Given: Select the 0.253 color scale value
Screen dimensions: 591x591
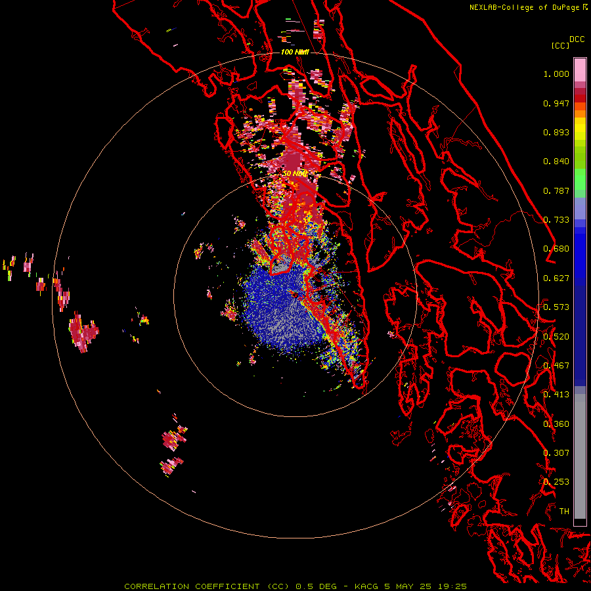Looking at the screenshot, I should [x=556, y=482].
